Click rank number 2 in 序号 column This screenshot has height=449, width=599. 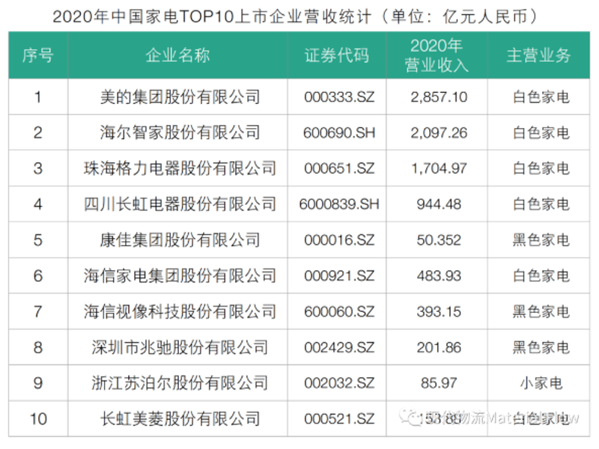[38, 133]
